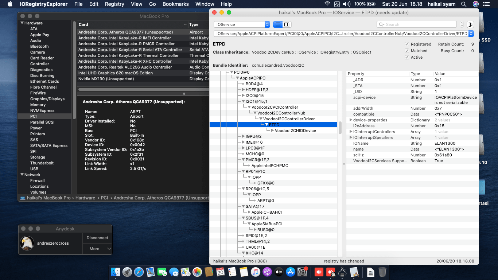Click the registry tree vertical scrollbar
This screenshot has height=280, width=498.
(340, 128)
